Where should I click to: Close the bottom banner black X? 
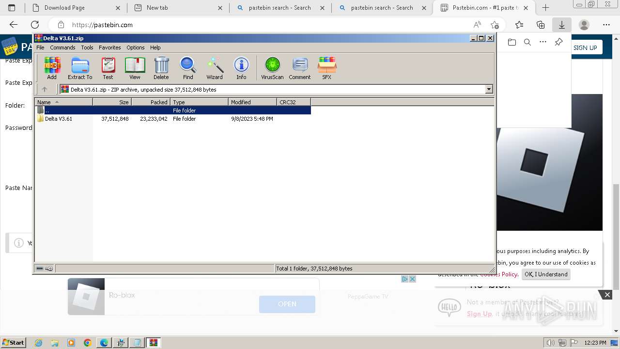pos(607,295)
